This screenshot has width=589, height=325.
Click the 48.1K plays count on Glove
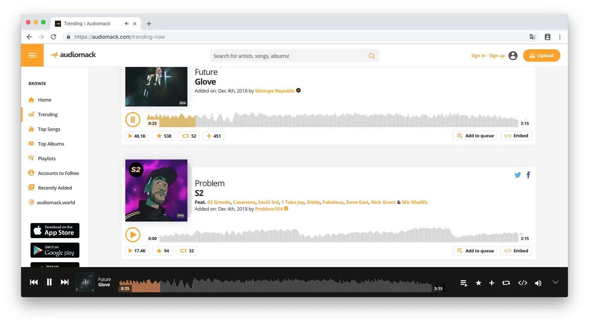[137, 136]
